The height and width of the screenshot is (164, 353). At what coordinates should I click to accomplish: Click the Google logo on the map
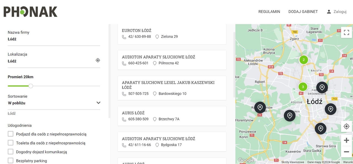[x=246, y=160]
